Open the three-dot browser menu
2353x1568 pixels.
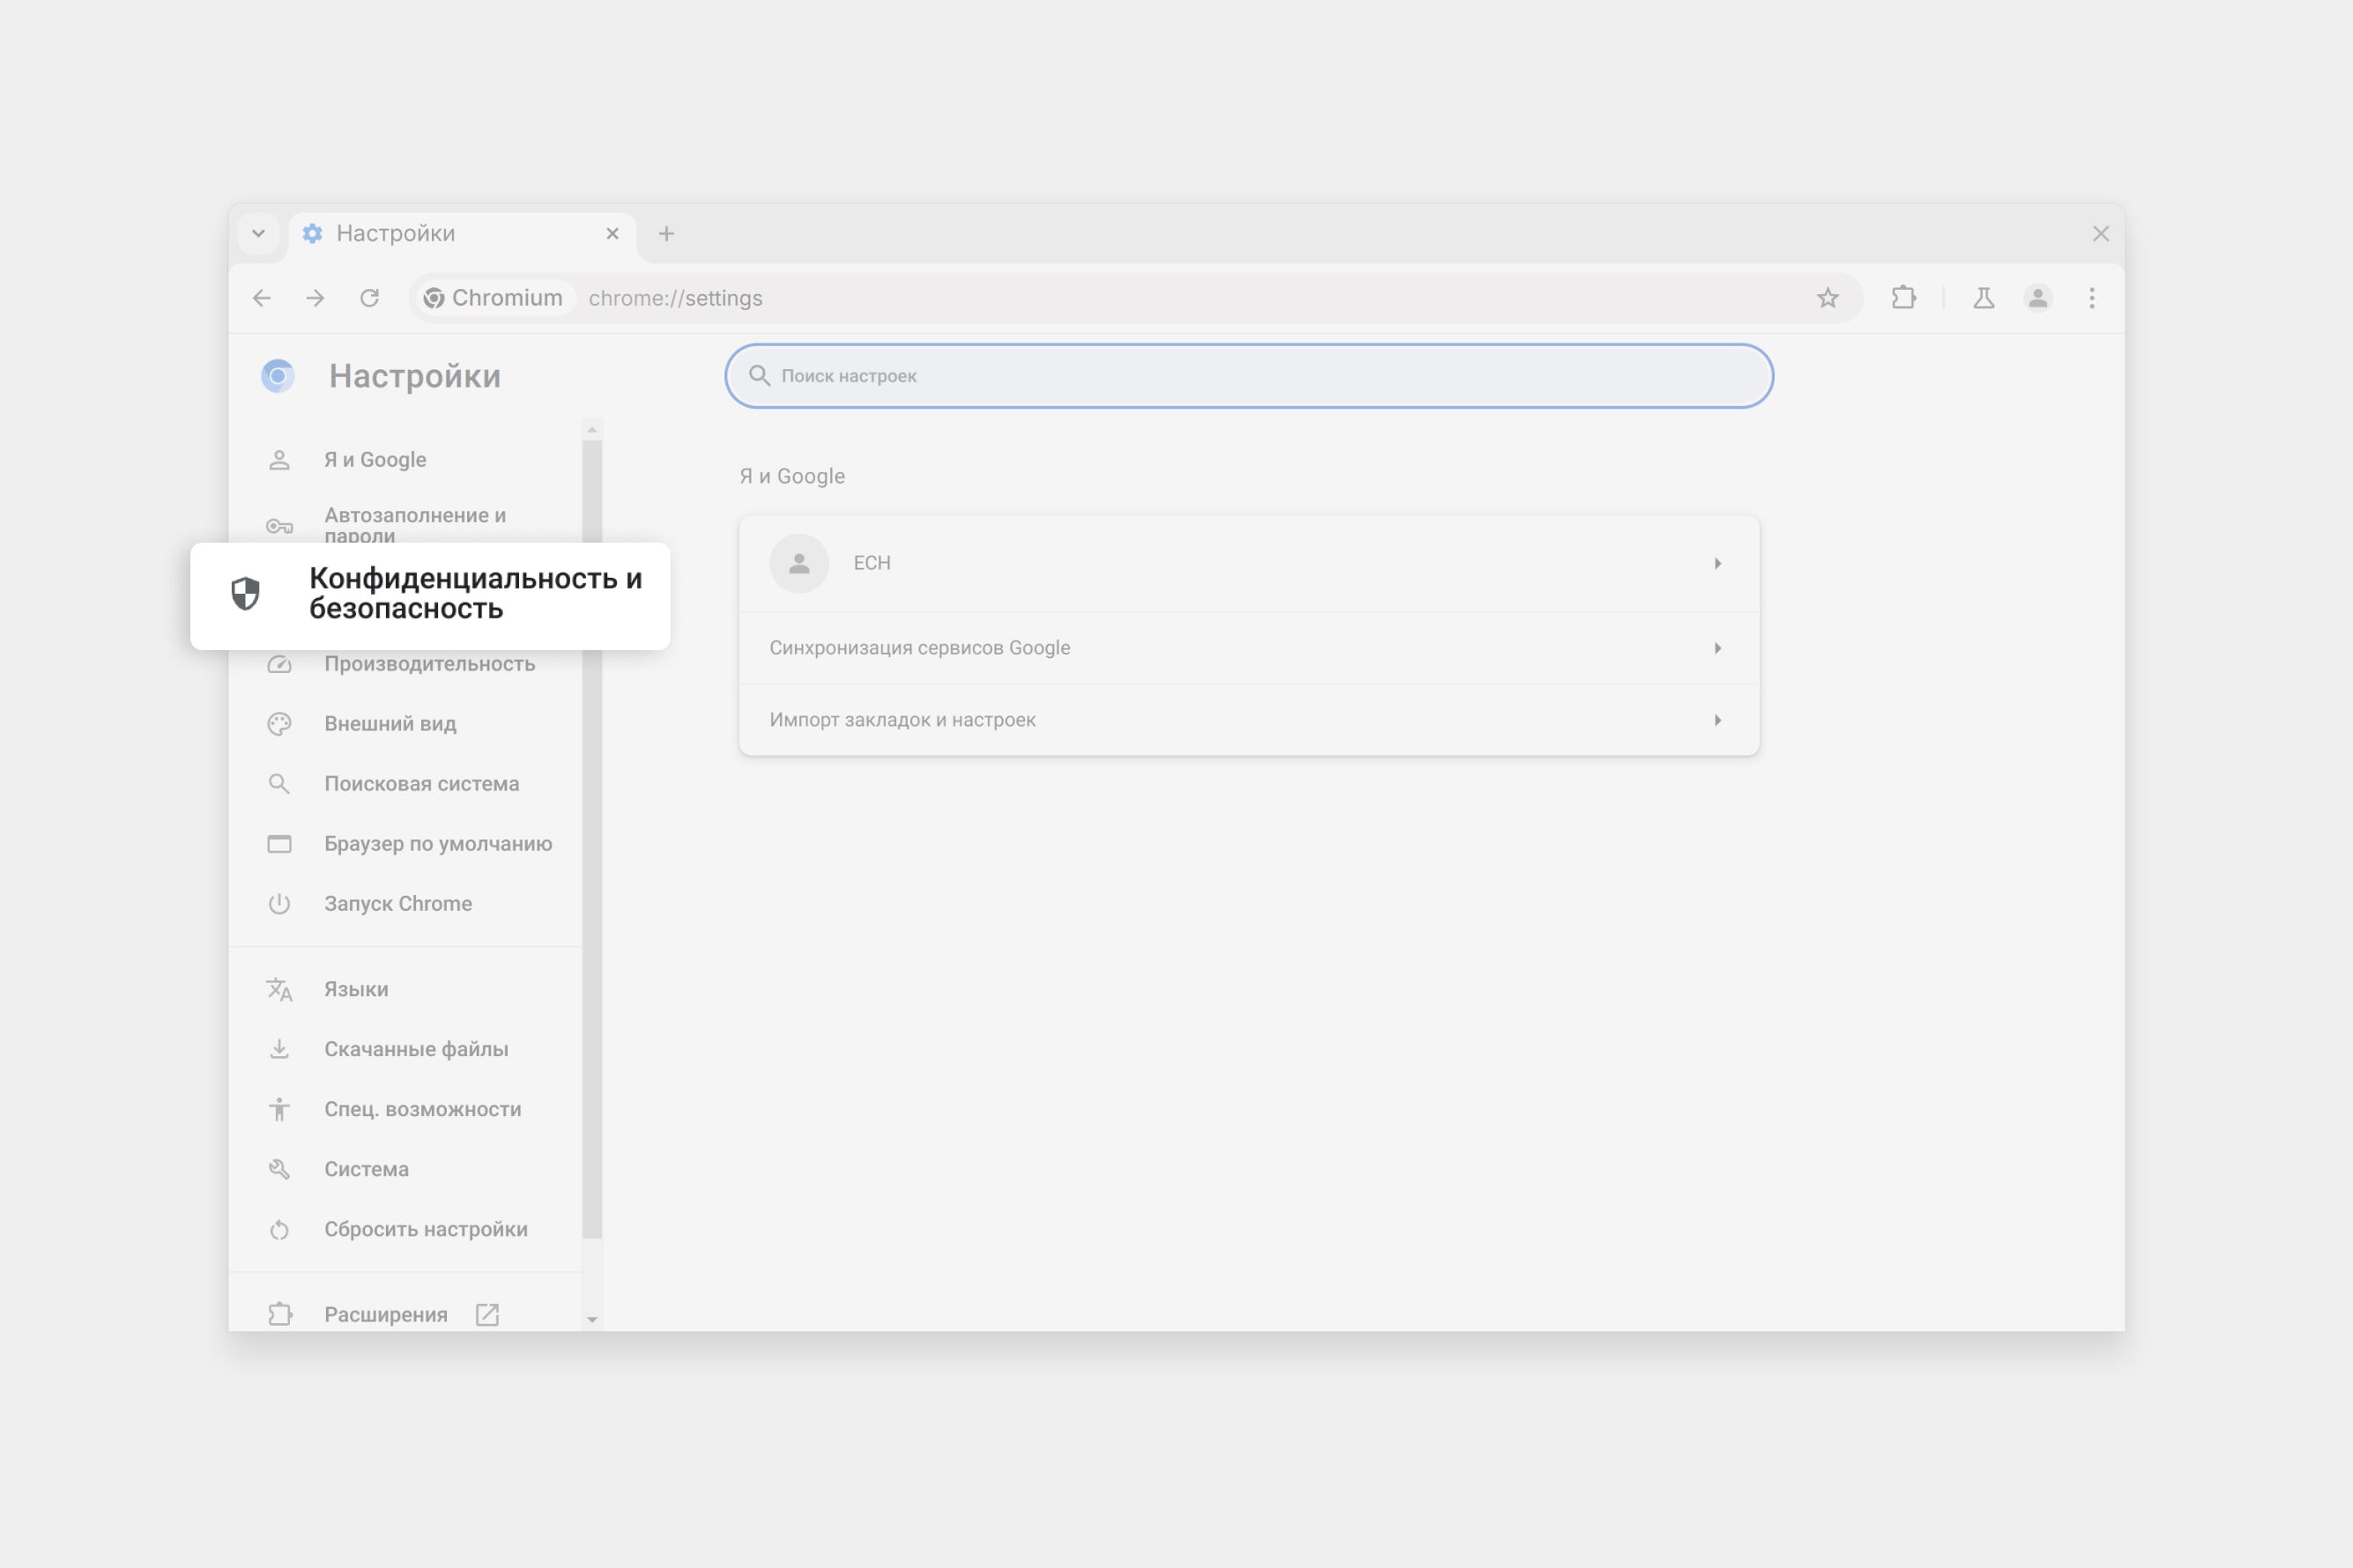click(x=2091, y=298)
